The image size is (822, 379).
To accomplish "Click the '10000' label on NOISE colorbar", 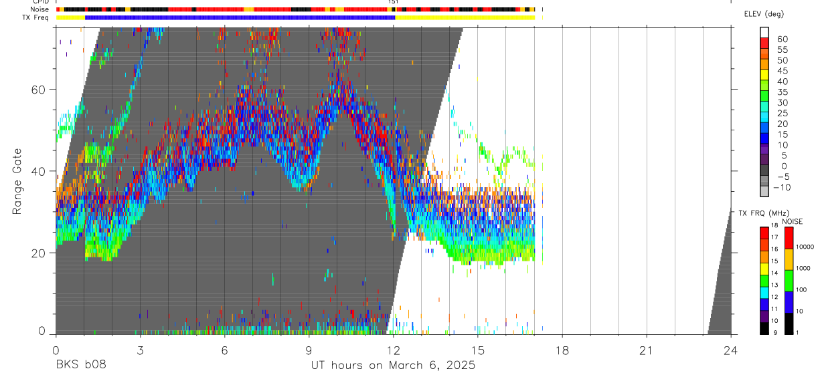I will pyautogui.click(x=805, y=247).
